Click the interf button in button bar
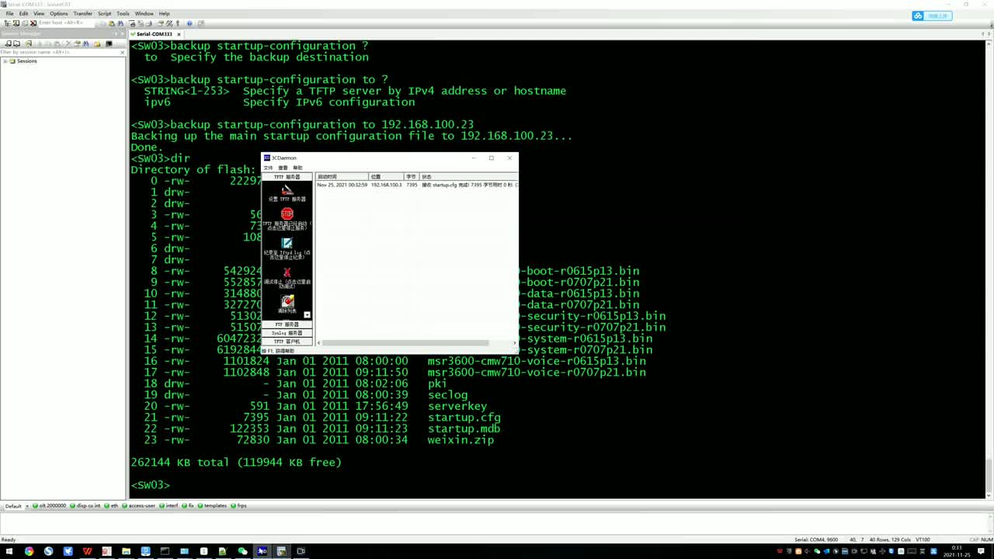 point(169,505)
